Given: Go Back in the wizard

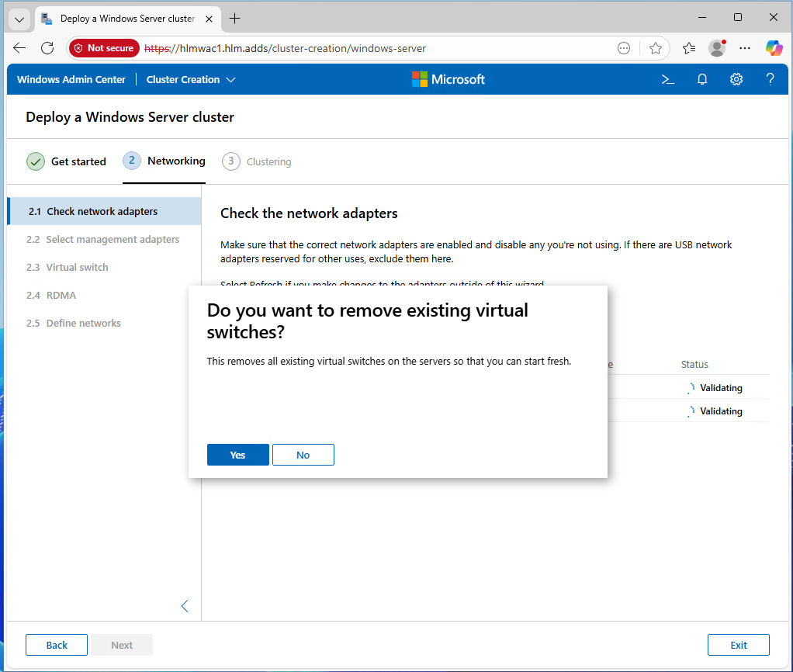Looking at the screenshot, I should pos(57,645).
